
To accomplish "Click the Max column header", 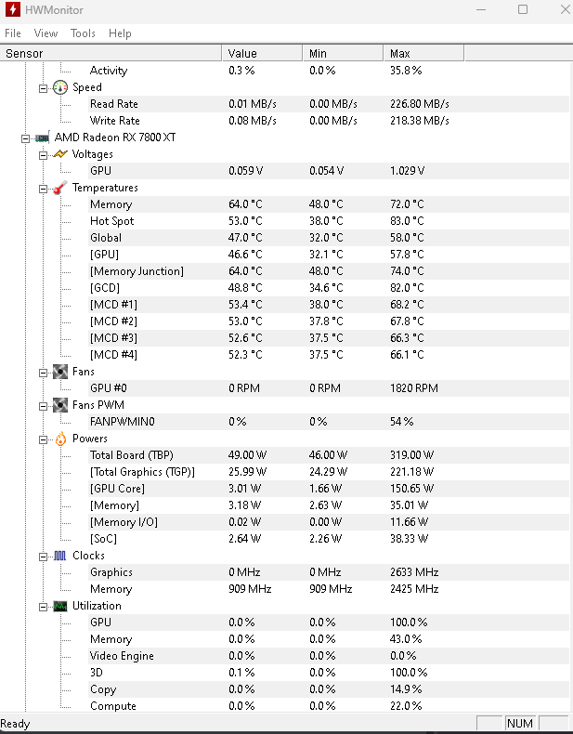I will pyautogui.click(x=423, y=53).
